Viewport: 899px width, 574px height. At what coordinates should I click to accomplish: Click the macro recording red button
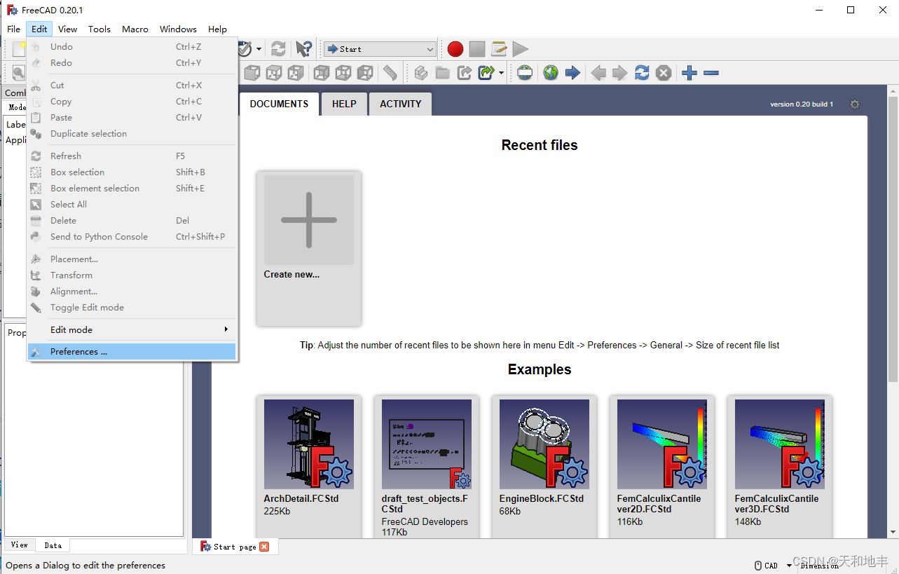pos(455,49)
